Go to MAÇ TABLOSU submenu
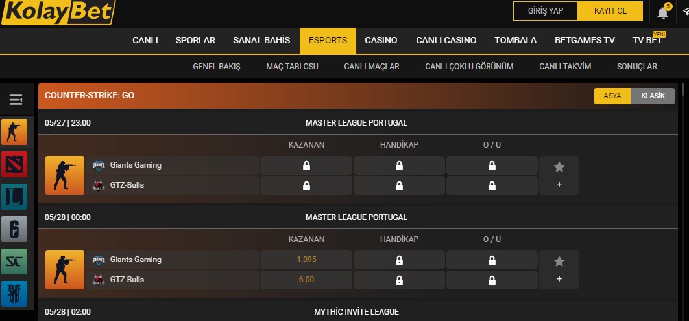 coord(292,67)
